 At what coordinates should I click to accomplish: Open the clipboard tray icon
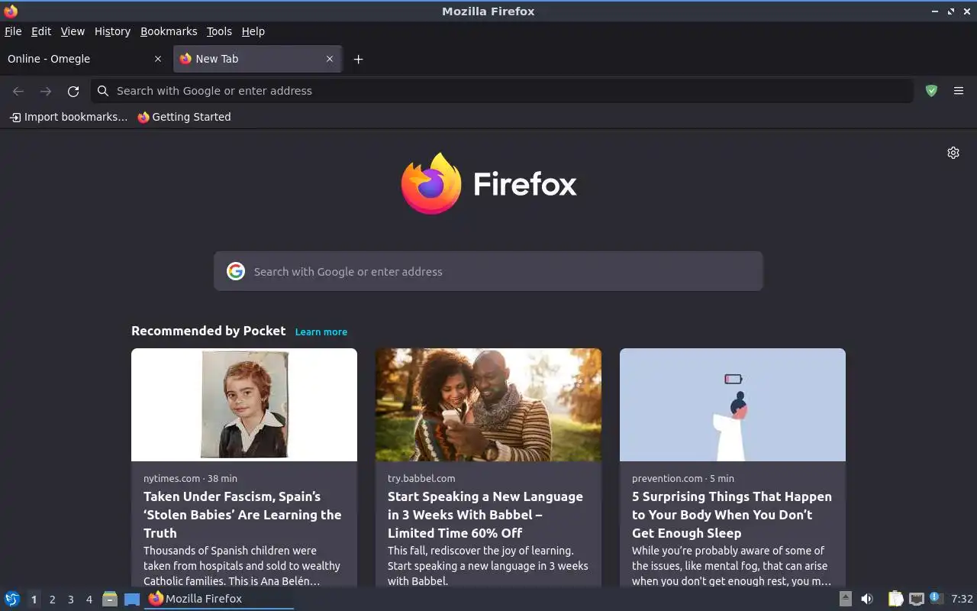click(x=895, y=599)
